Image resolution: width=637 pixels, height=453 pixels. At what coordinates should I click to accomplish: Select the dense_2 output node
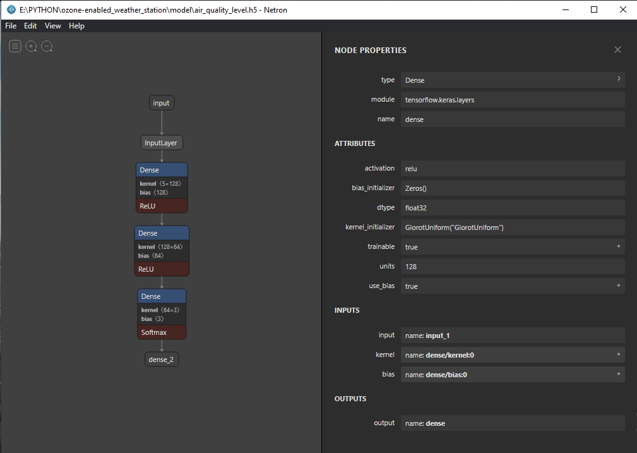[162, 359]
